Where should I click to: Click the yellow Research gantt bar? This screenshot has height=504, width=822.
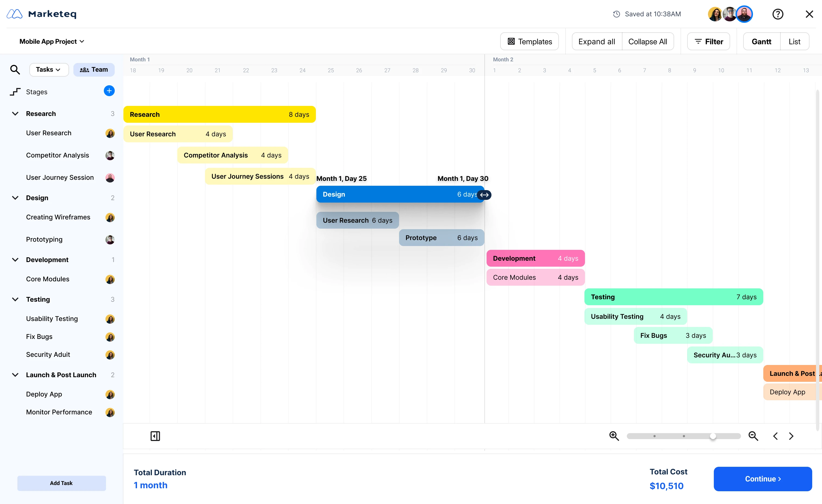pos(220,114)
